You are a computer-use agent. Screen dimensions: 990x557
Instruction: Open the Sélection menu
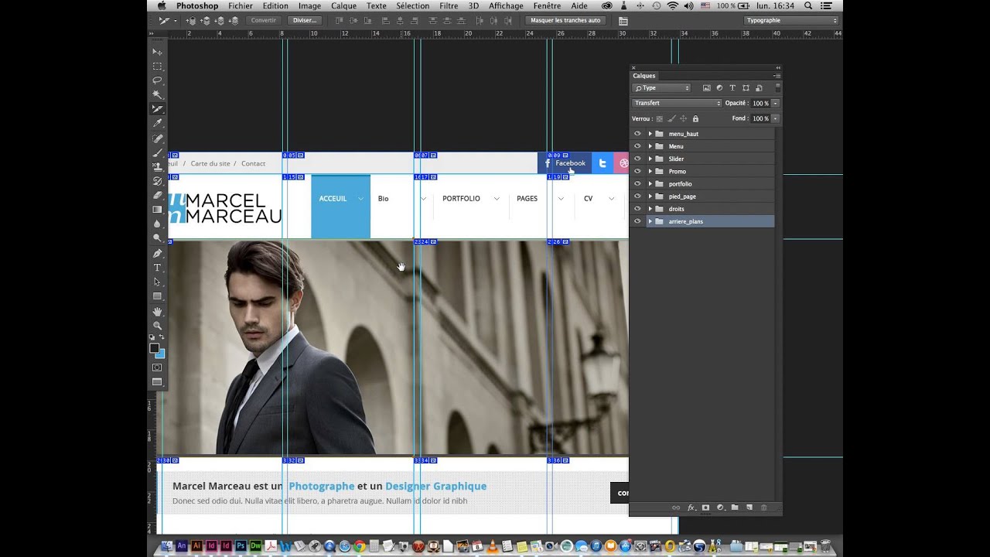click(413, 5)
